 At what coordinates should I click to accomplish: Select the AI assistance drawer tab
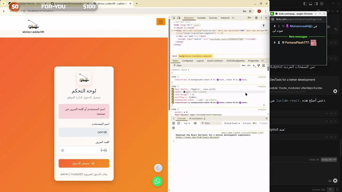click(197, 119)
